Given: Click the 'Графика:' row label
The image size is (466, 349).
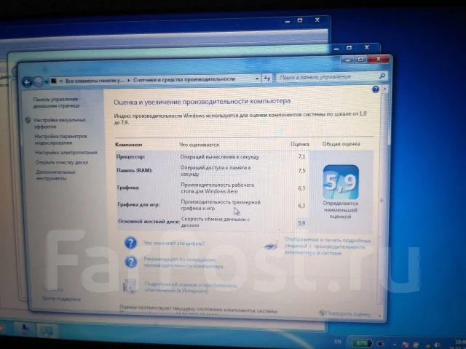Looking at the screenshot, I should [128, 188].
